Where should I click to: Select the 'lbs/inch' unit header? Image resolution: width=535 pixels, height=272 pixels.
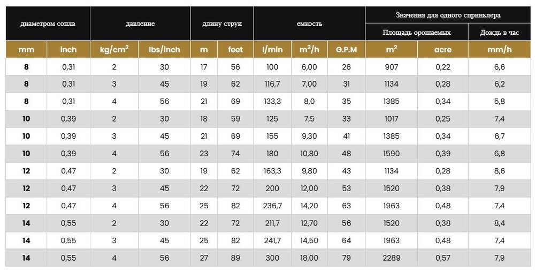164,49
